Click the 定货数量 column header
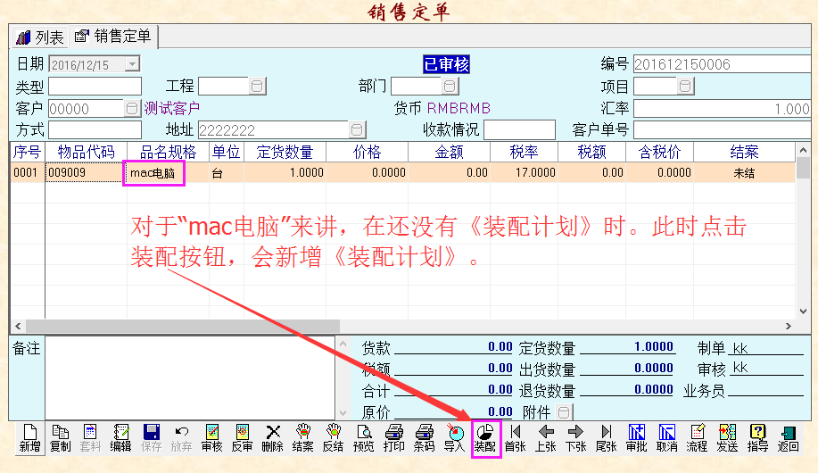Viewport: 818px width, 473px height. (285, 152)
